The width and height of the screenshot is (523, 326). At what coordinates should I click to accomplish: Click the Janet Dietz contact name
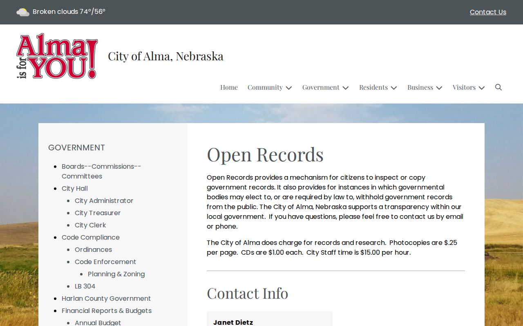(233, 322)
